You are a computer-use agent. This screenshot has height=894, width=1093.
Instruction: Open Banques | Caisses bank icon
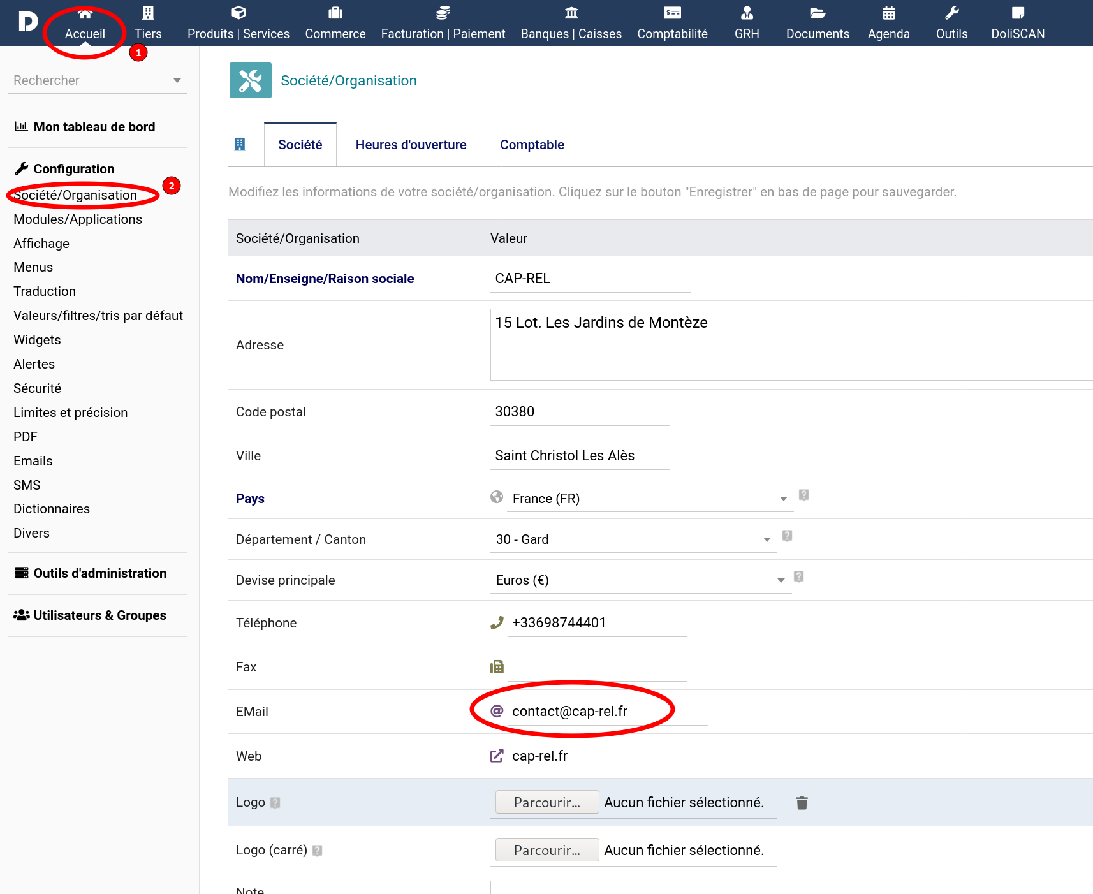(x=571, y=13)
